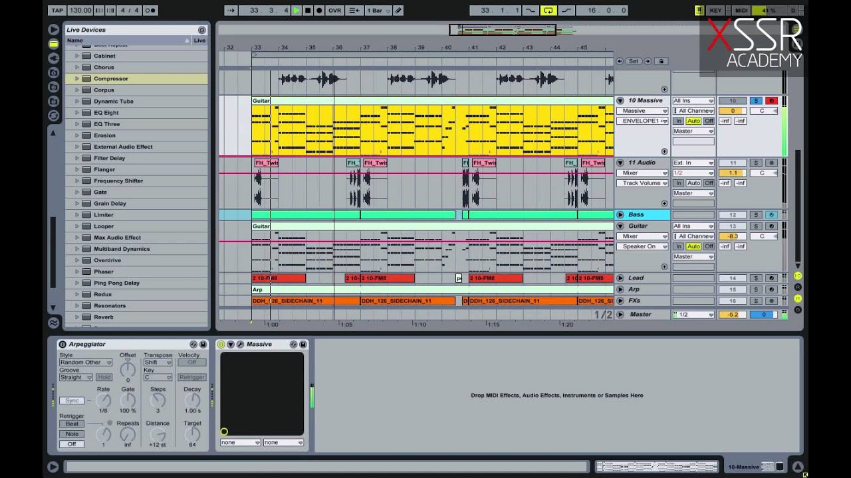This screenshot has height=478, width=851.
Task: Click Arpeggiator Sync button
Action: pos(72,400)
